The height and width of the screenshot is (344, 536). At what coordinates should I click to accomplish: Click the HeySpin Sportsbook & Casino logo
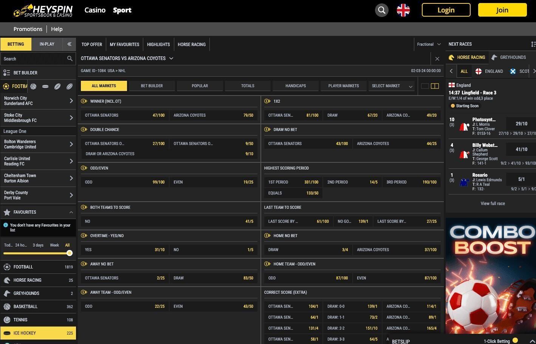pos(43,11)
